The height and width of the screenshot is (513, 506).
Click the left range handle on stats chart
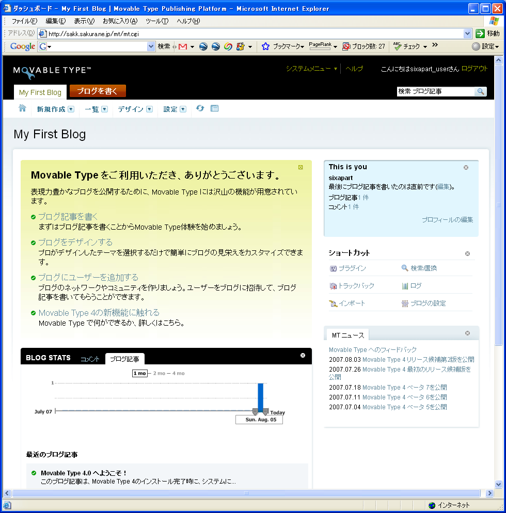(255, 411)
